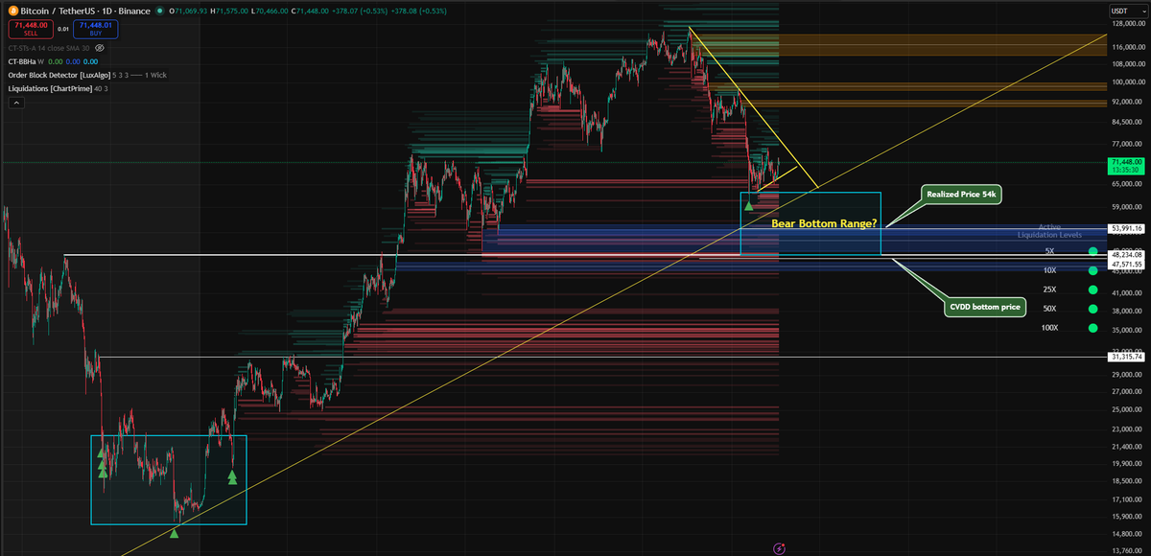Click the 100X leverage label
1151x556 pixels.
1049,328
